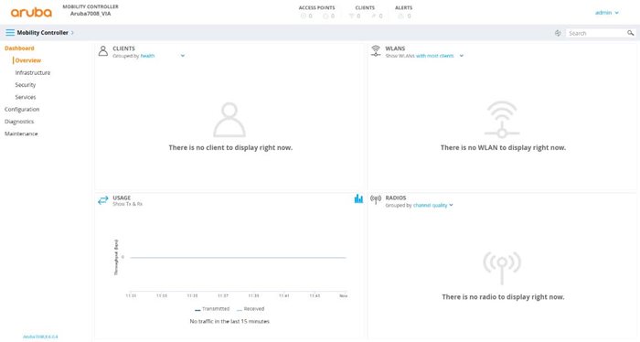
Task: Select Dashboard in the sidebar
Action: point(19,48)
